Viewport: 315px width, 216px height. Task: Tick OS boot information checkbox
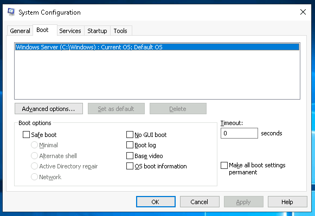[x=130, y=166]
